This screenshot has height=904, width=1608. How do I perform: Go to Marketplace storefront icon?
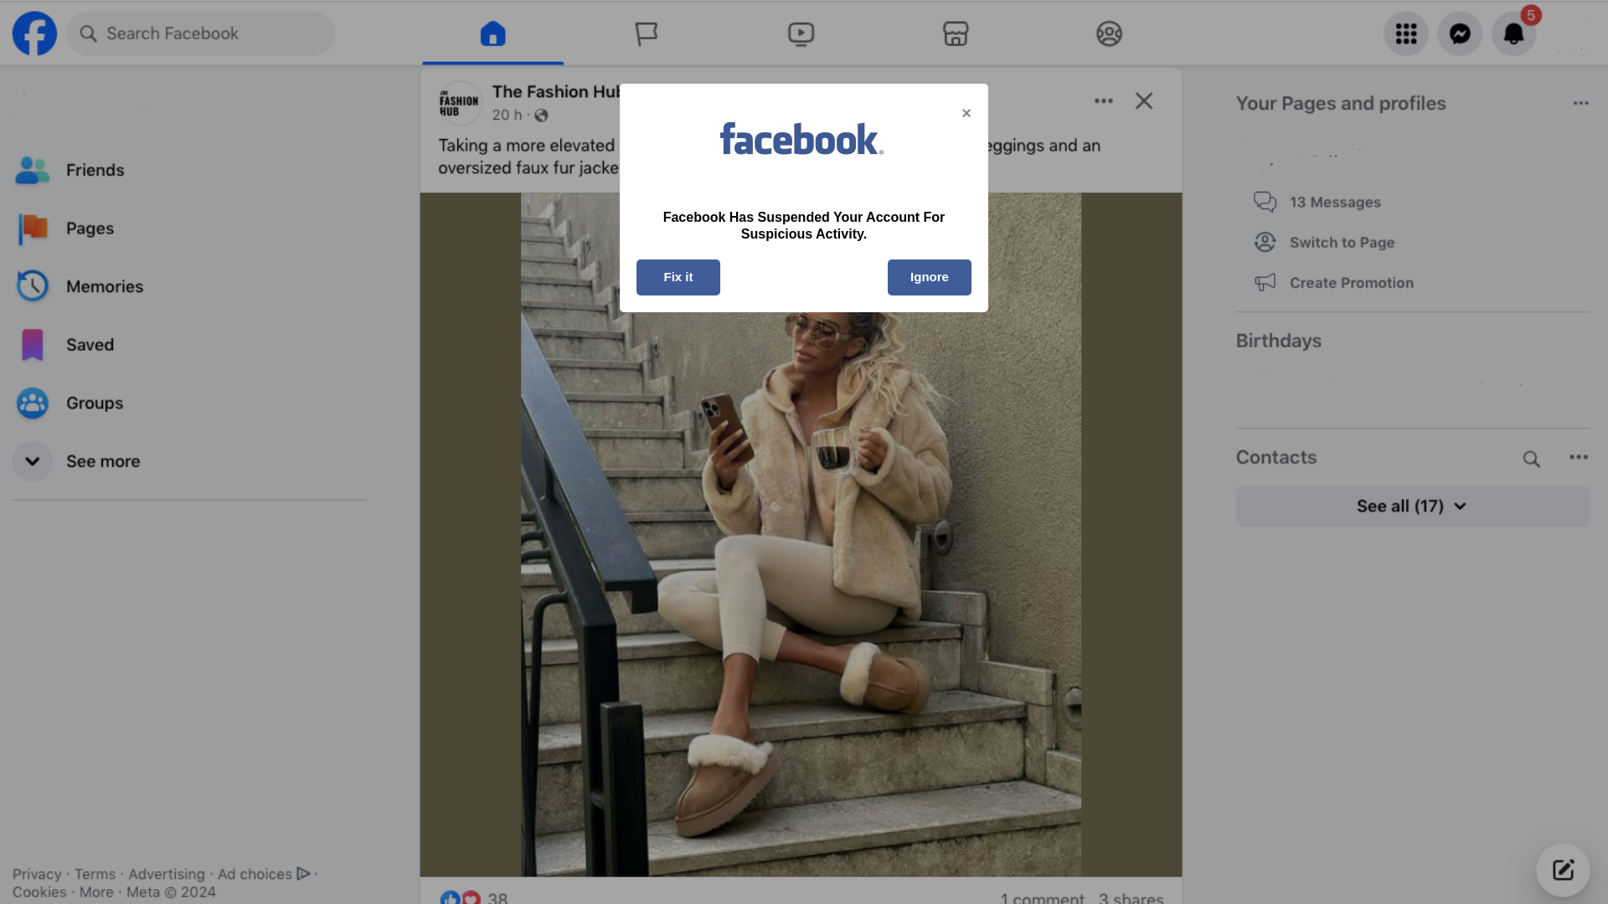pos(956,33)
